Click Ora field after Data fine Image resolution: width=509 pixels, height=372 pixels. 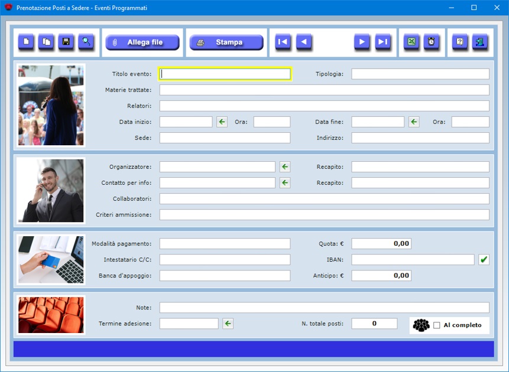(x=471, y=122)
